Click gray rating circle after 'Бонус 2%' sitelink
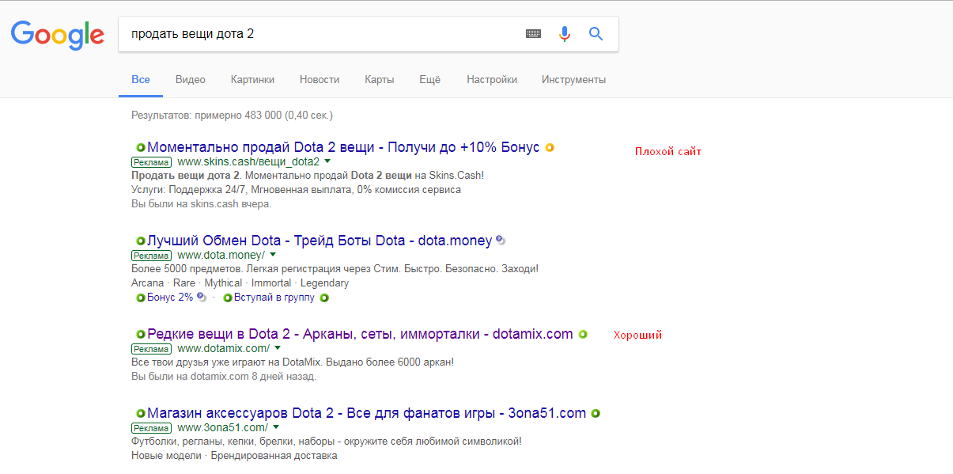 click(201, 298)
